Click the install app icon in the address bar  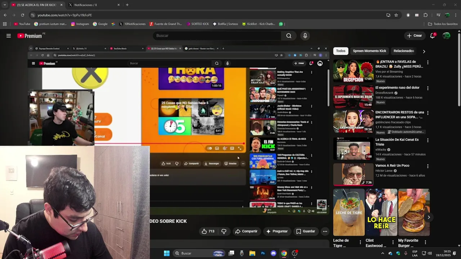388,15
